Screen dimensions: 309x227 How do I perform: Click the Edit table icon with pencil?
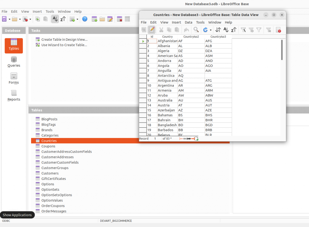[110, 19]
